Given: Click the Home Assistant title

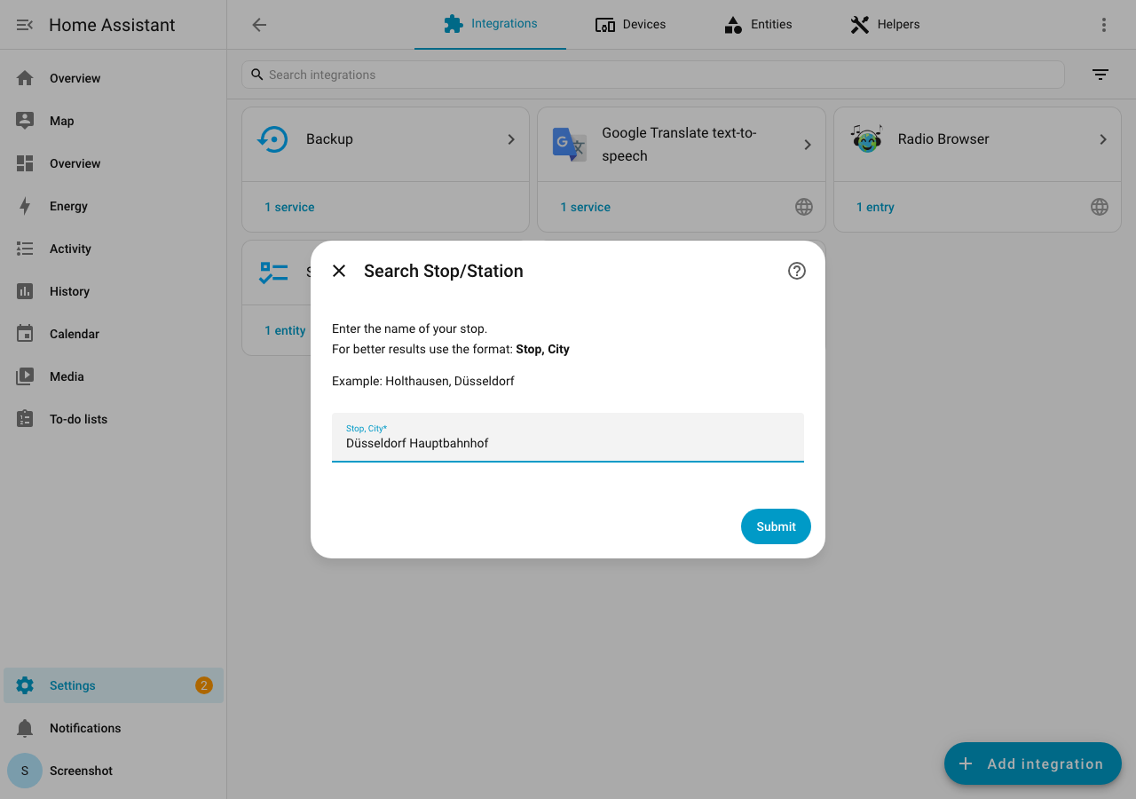Looking at the screenshot, I should click(x=112, y=25).
